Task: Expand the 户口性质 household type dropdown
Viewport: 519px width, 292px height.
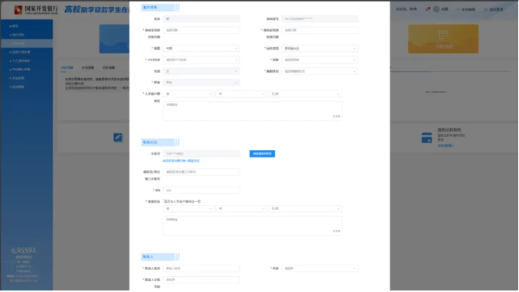Action: 201,60
